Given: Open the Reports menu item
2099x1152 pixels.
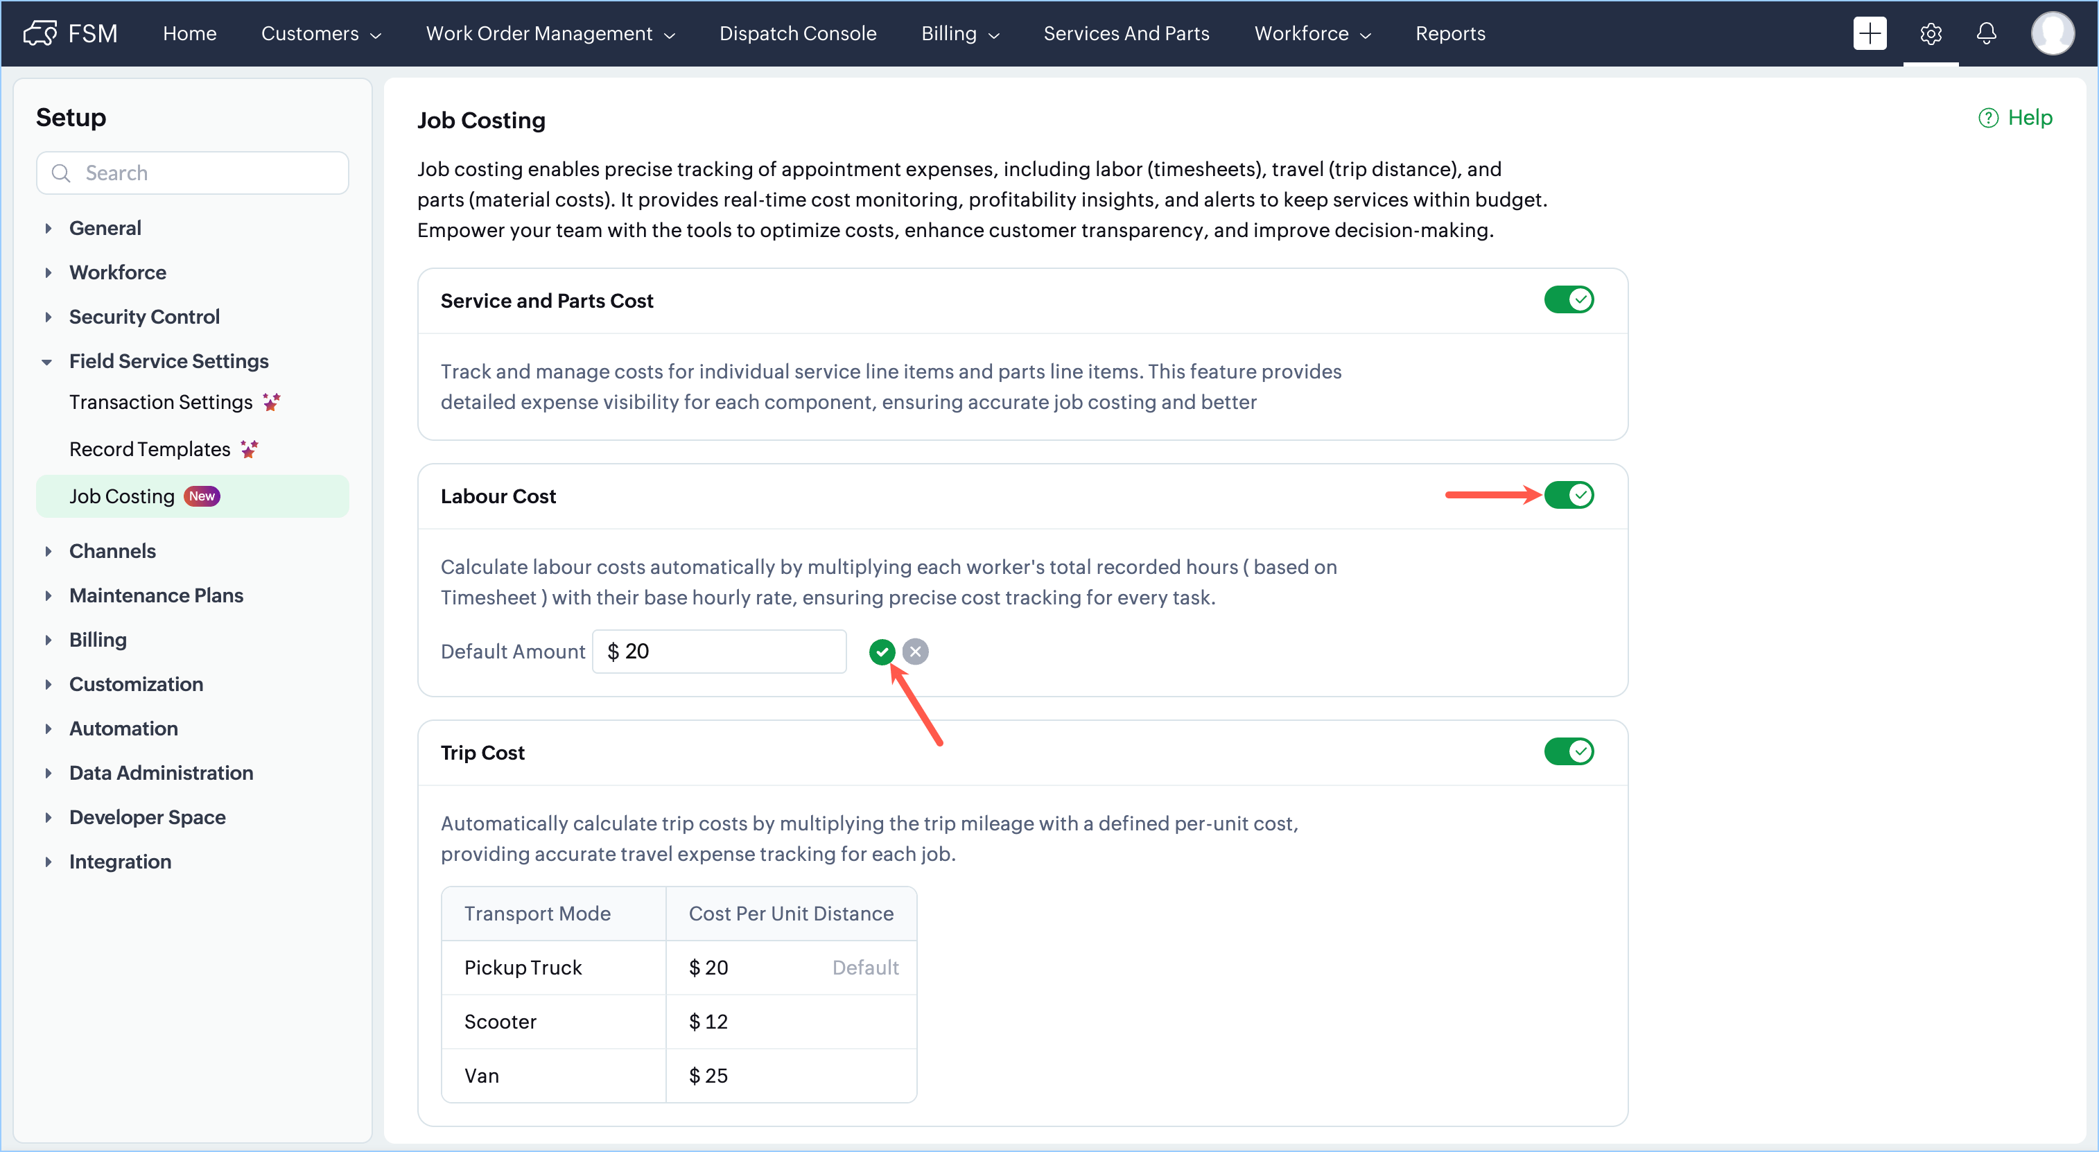Looking at the screenshot, I should (x=1449, y=33).
